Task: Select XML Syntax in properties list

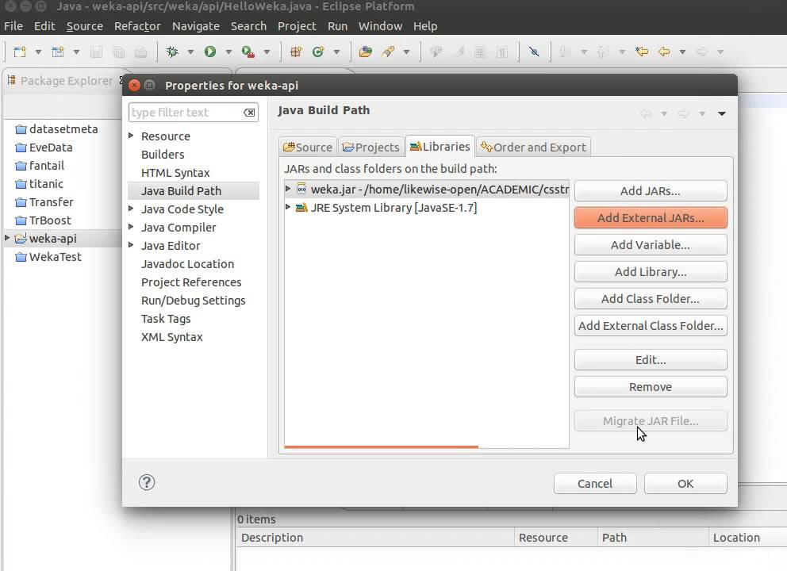Action: 171,337
